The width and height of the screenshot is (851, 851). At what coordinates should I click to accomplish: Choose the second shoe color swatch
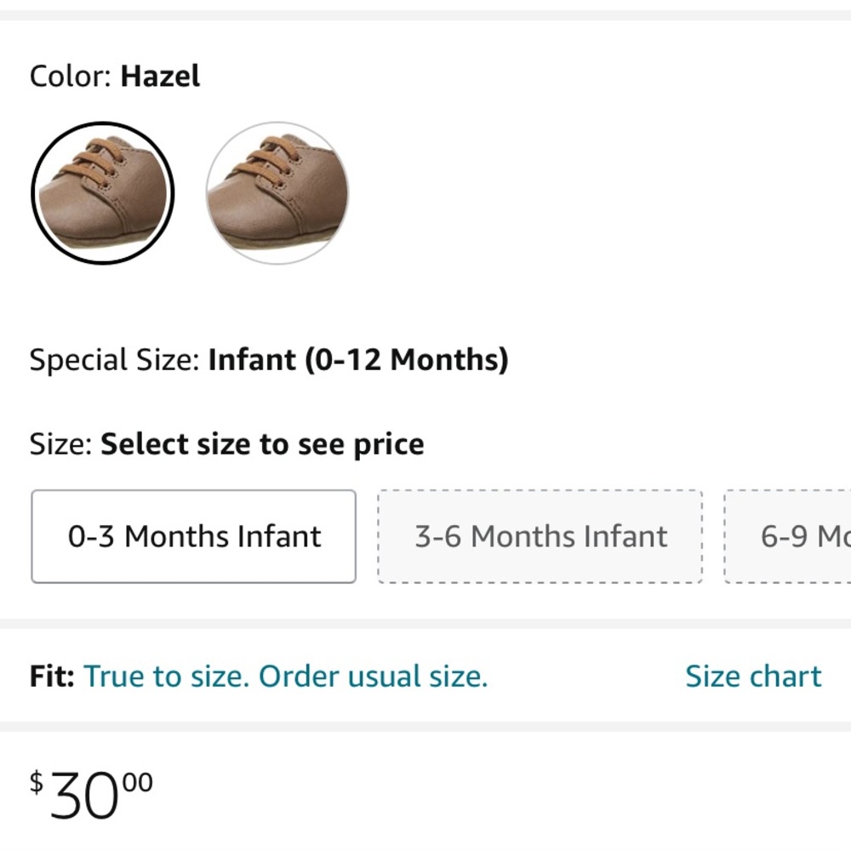pos(277,193)
